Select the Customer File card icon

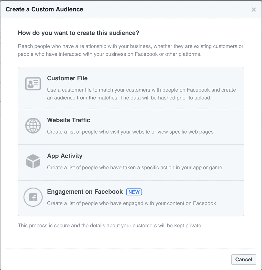pos(33,84)
